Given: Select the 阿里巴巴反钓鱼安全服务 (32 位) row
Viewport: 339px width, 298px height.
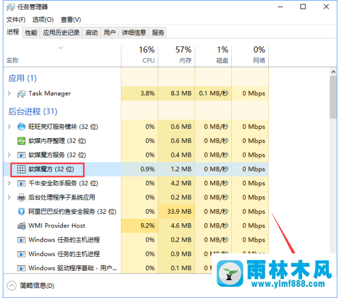Looking at the screenshot, I should (136, 212).
